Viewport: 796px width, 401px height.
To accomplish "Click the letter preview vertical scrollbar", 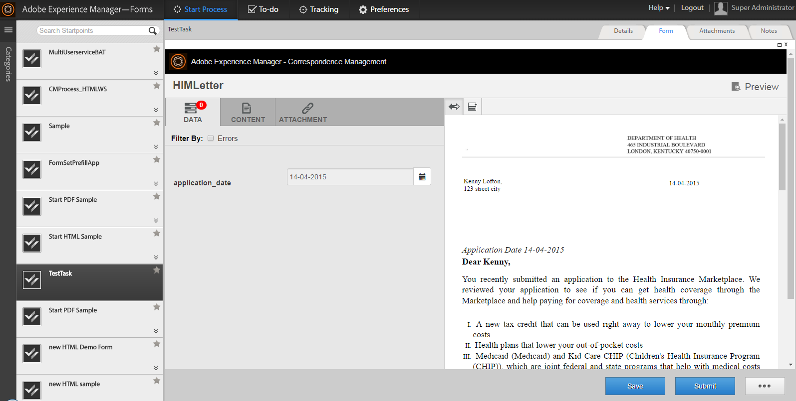I will (782, 157).
